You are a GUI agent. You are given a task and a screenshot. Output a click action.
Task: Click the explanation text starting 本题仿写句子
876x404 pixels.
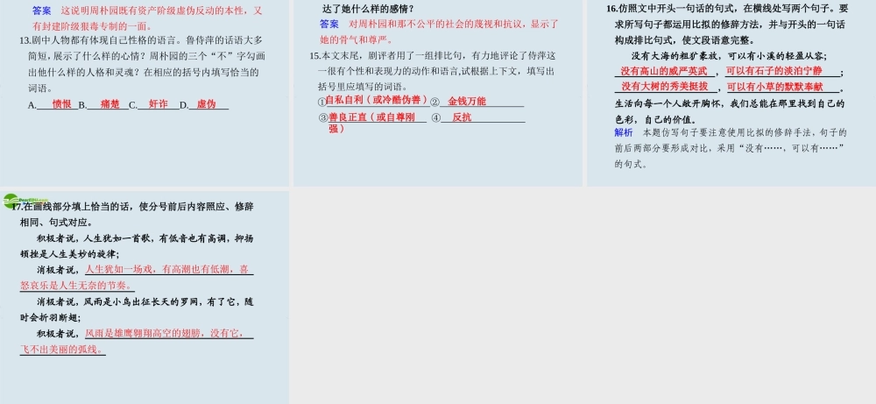coord(731,149)
